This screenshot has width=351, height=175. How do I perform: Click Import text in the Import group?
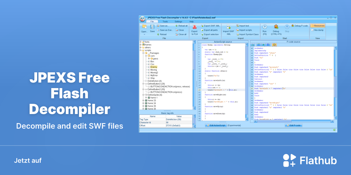242,26
